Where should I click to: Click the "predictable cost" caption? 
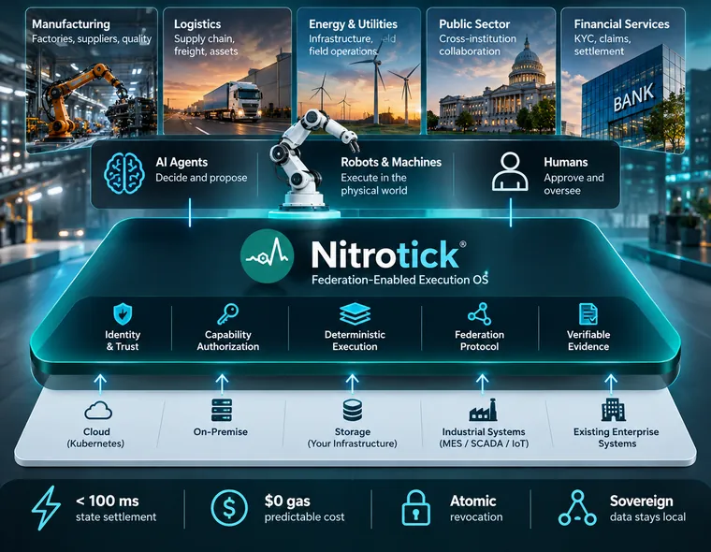pyautogui.click(x=304, y=517)
